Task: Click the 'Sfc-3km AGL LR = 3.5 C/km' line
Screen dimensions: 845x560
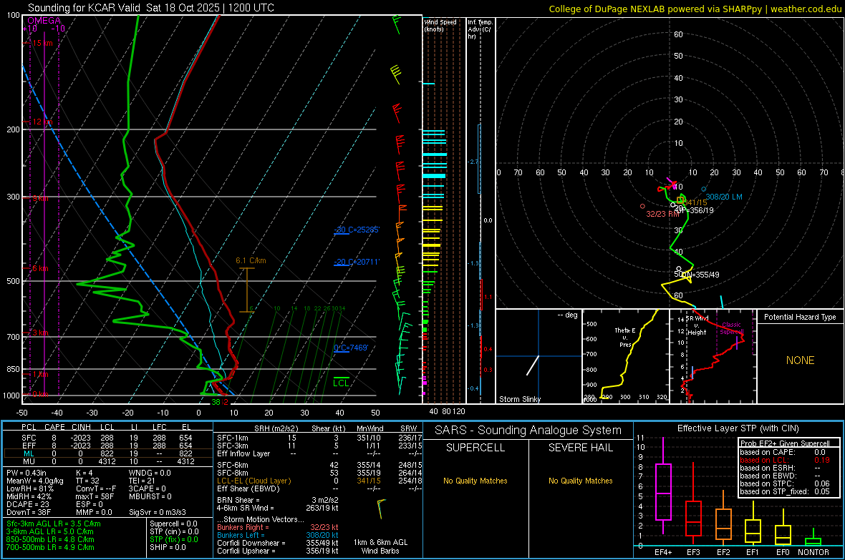Action: (x=54, y=524)
